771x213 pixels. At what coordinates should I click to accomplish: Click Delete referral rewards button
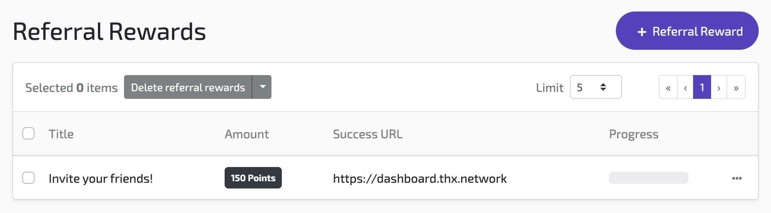point(188,87)
